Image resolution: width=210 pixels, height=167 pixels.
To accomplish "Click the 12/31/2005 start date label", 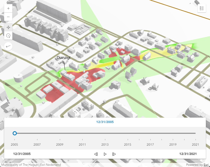I will (x=22, y=154).
